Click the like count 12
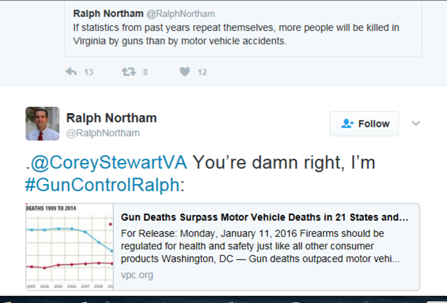Viewport: 447px width, 303px height. click(x=202, y=72)
